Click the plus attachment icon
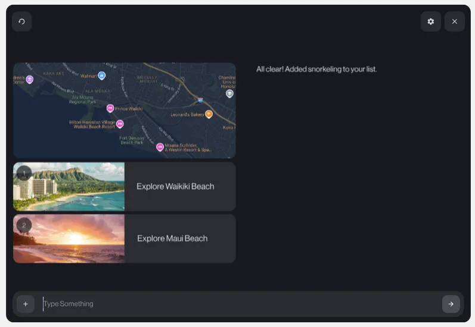The width and height of the screenshot is (475, 327). point(25,304)
